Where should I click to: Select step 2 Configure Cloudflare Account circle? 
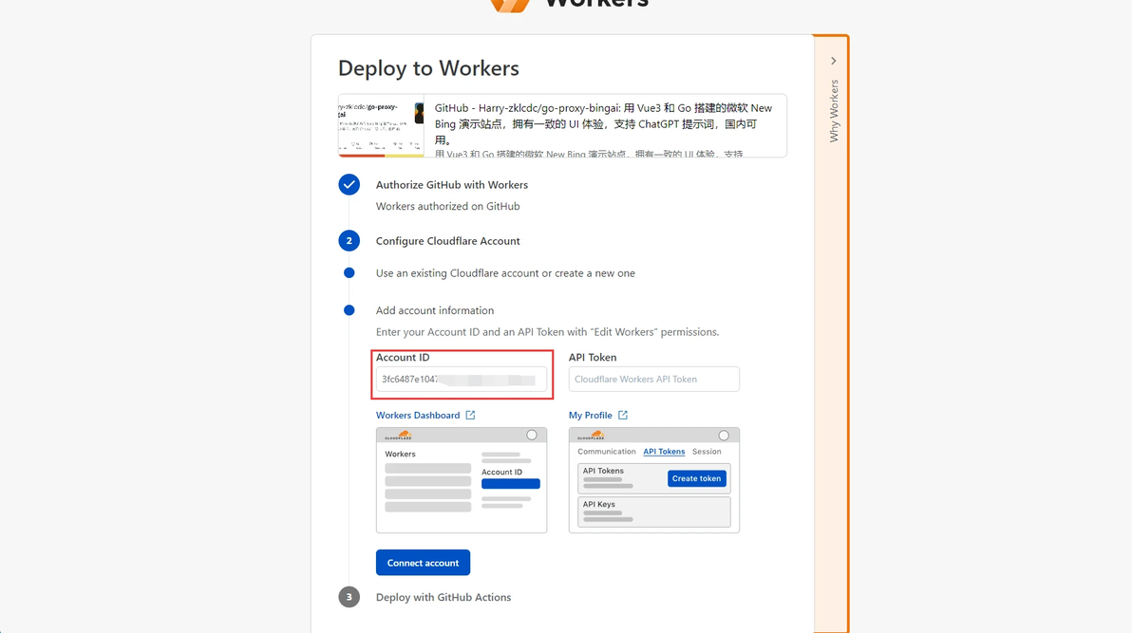[349, 241]
